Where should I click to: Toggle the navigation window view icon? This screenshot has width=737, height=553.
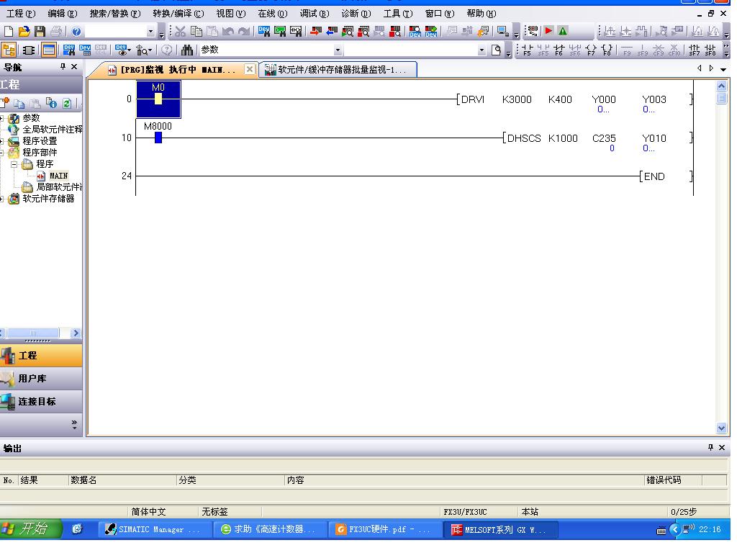(x=9, y=50)
